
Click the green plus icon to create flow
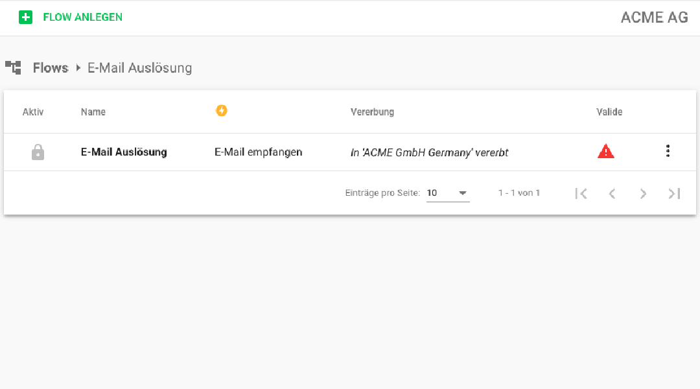click(25, 17)
